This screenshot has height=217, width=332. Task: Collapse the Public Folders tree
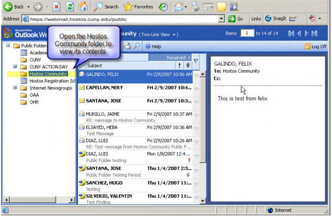[8, 45]
